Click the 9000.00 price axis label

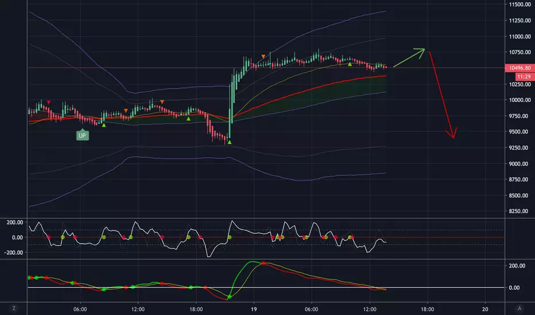[x=520, y=163]
